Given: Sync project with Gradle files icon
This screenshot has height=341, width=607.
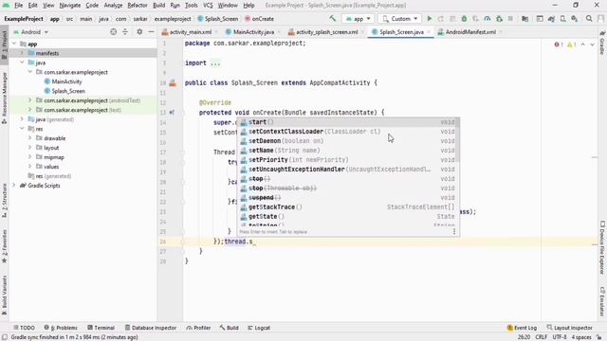Looking at the screenshot, I should tap(551, 19).
